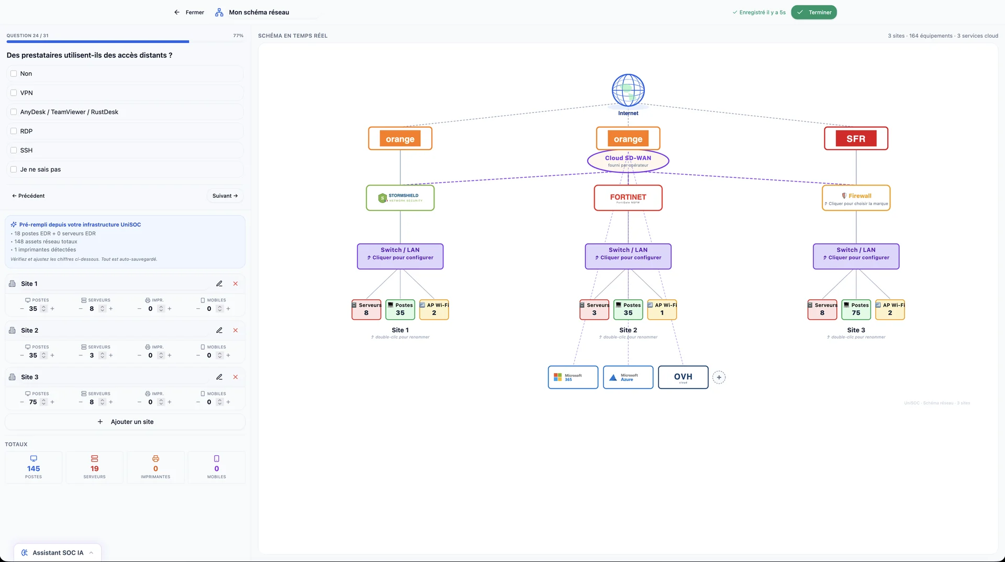Edit Site 1 with the pencil icon

pyautogui.click(x=219, y=284)
